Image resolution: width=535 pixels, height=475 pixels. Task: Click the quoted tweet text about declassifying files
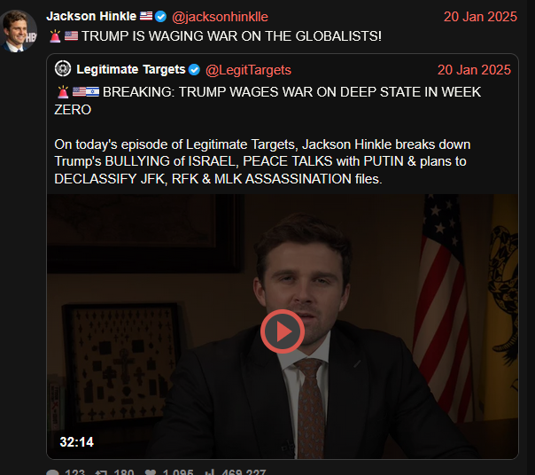(x=262, y=161)
